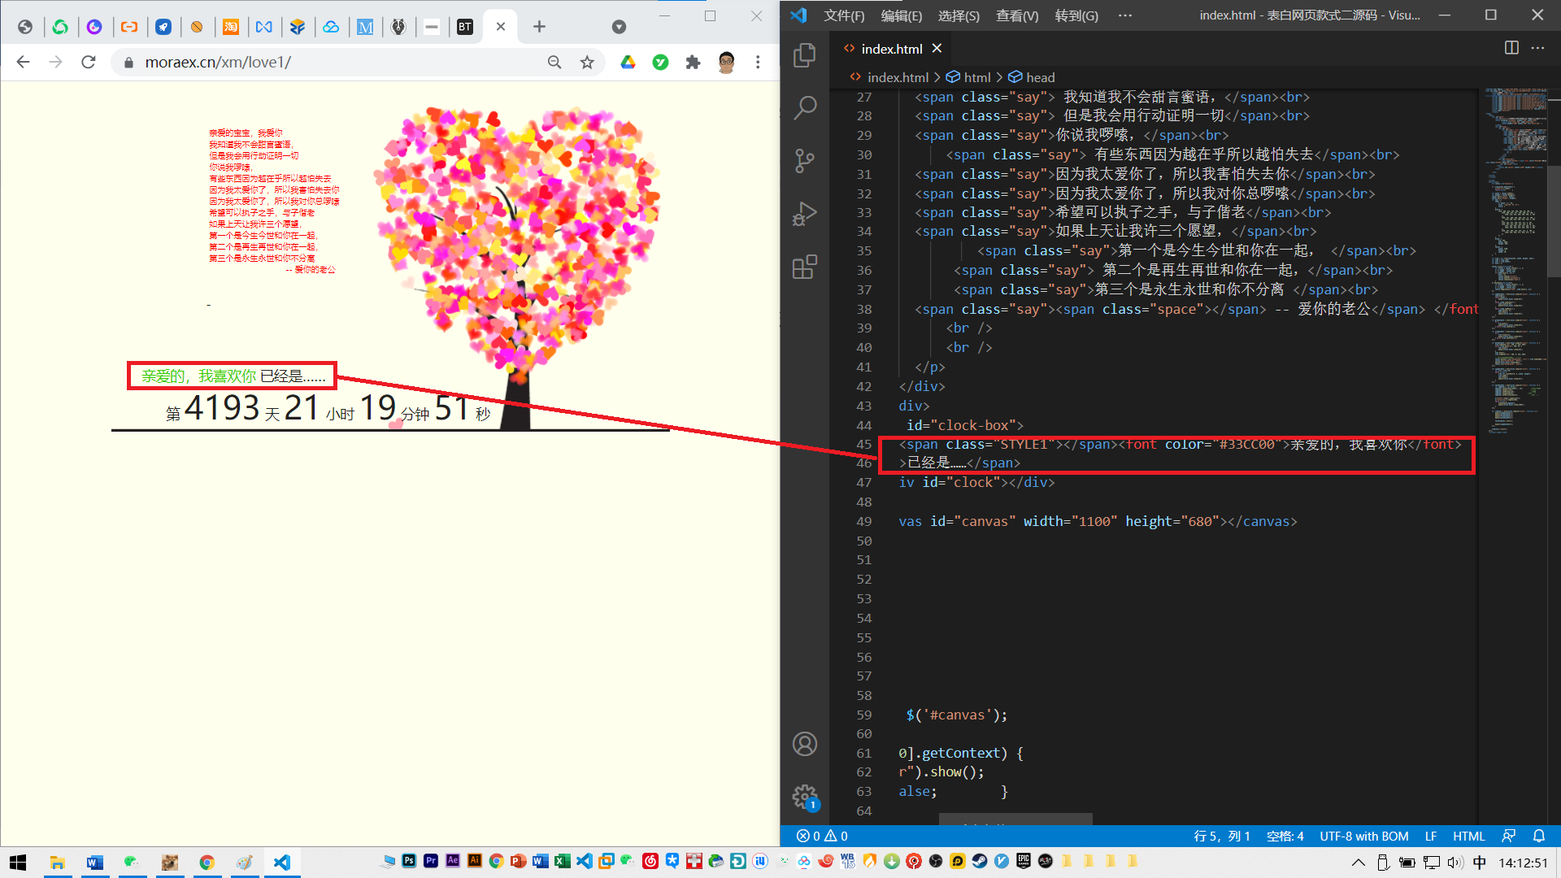Click the editor vertical scrollbar thumb

[1554, 219]
